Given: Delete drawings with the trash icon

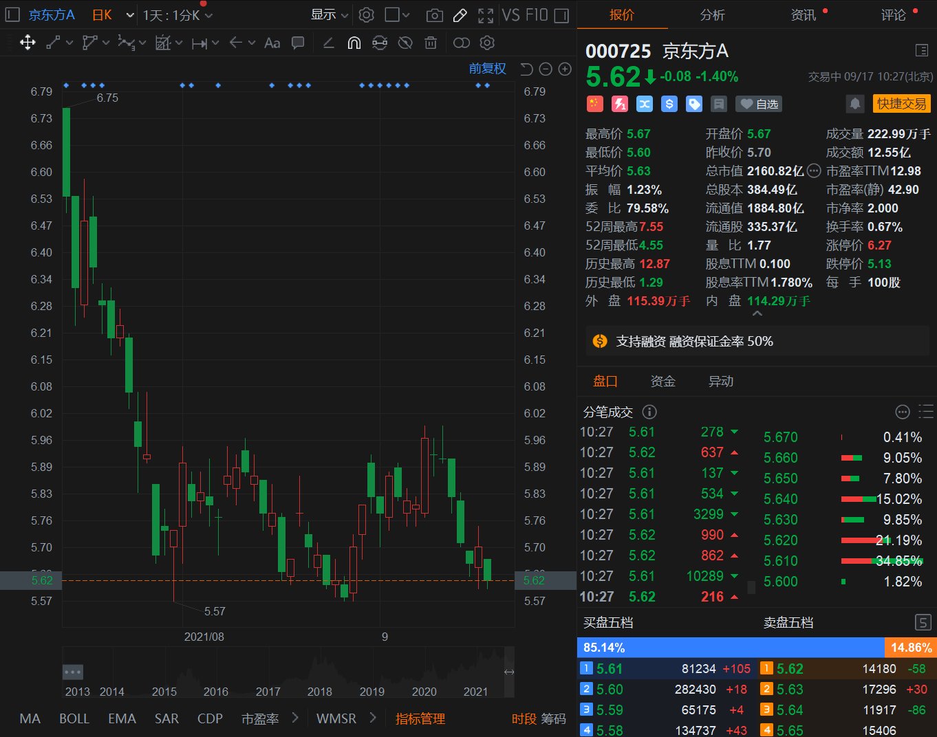Looking at the screenshot, I should click(x=431, y=43).
